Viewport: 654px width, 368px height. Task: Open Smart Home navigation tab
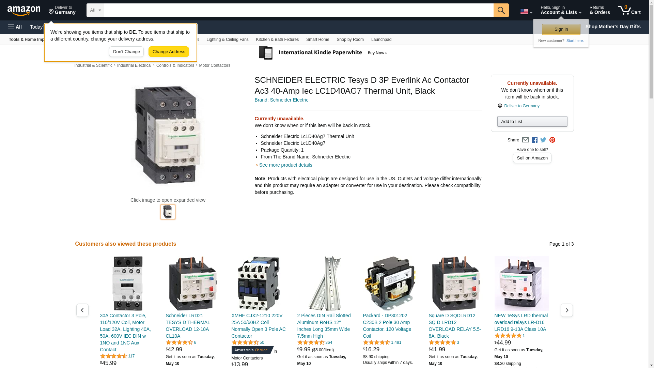pyautogui.click(x=317, y=40)
